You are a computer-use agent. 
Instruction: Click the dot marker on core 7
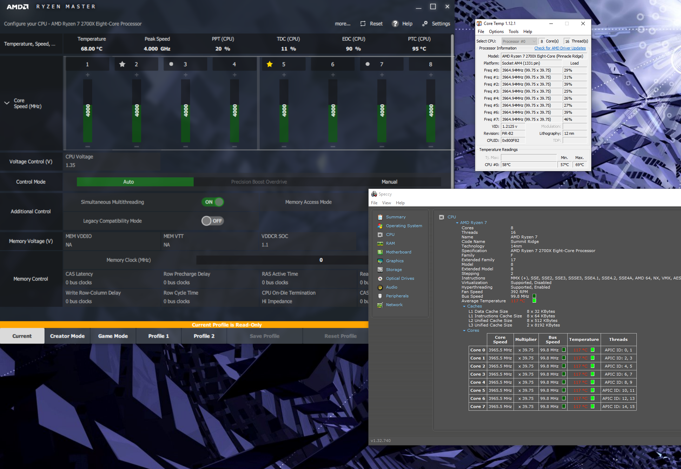[x=368, y=64]
